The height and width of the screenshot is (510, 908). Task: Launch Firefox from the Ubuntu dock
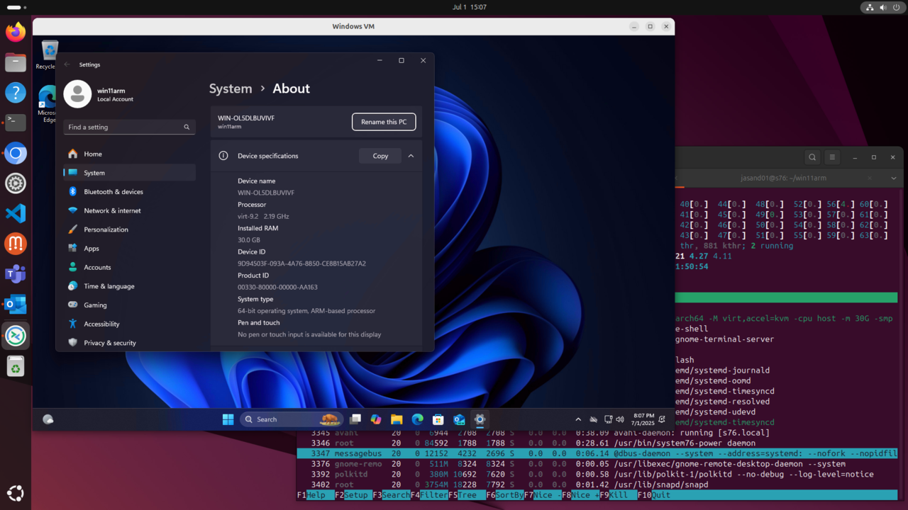coord(15,31)
